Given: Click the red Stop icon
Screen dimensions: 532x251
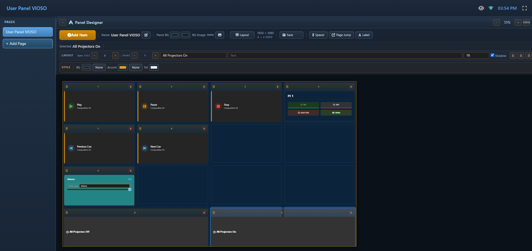Looking at the screenshot, I should pyautogui.click(x=218, y=106).
